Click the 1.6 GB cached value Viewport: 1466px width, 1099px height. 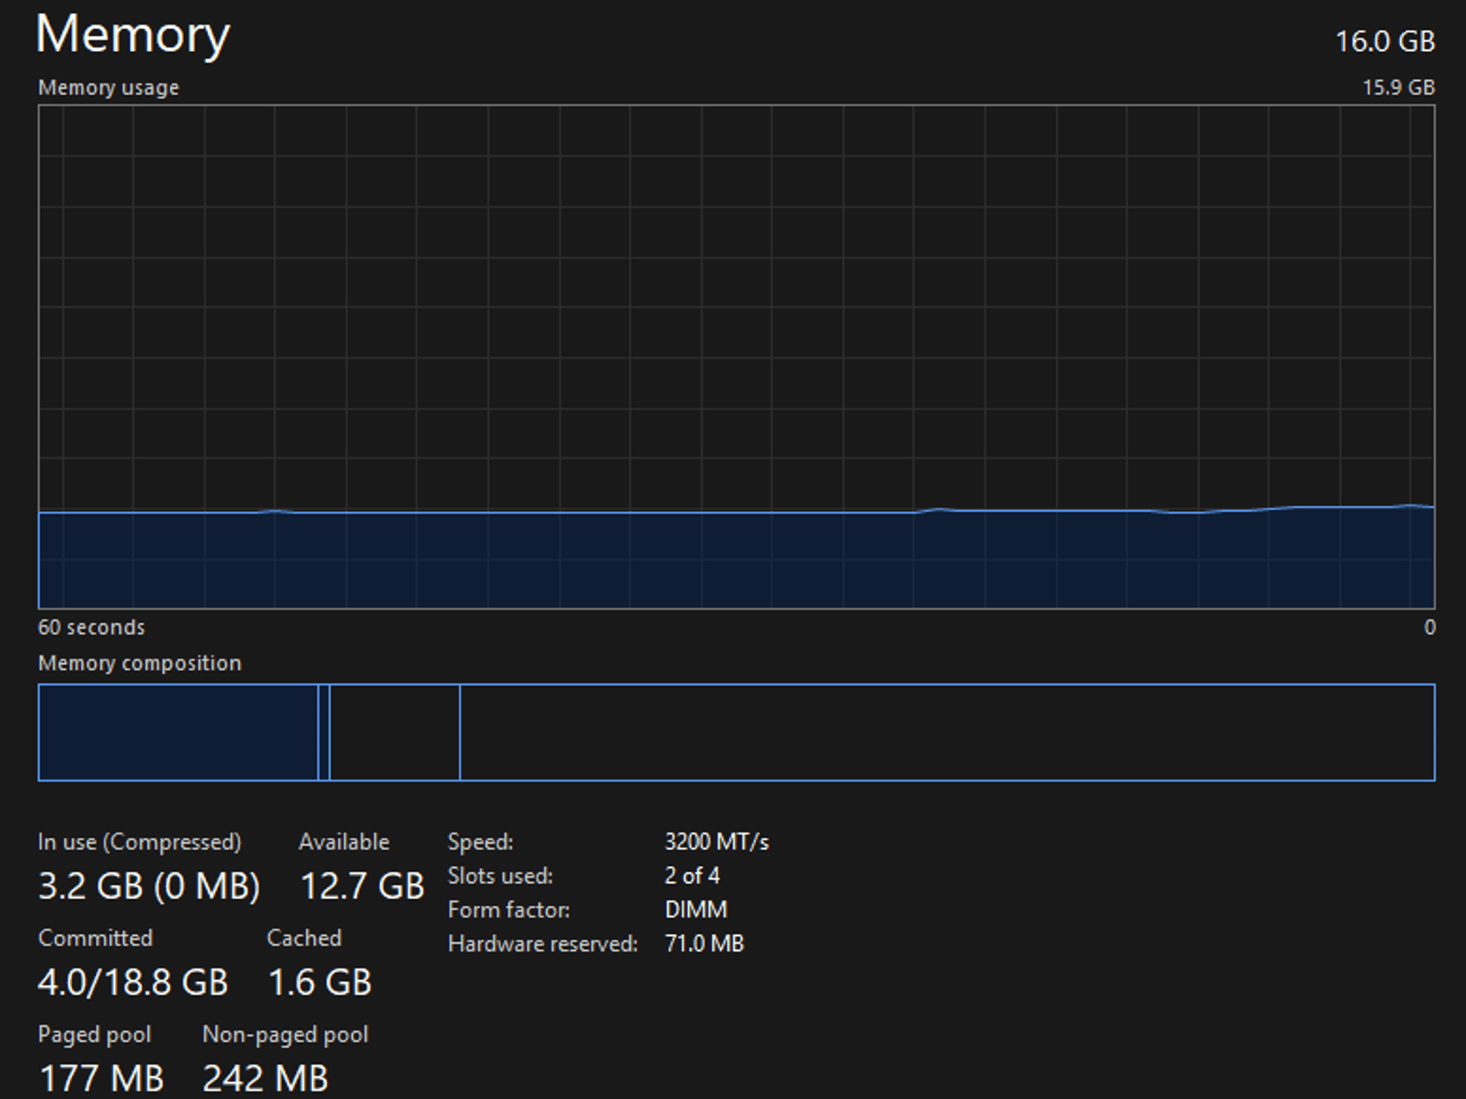pyautogui.click(x=320, y=982)
